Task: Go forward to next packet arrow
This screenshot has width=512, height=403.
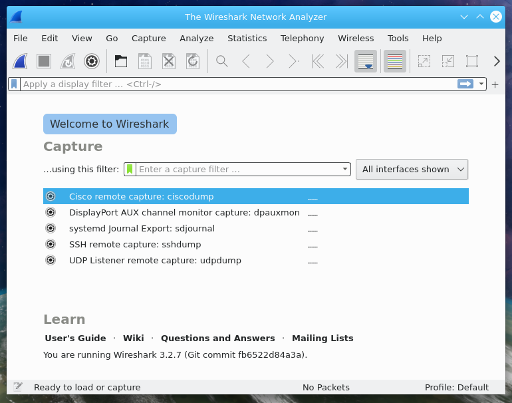Action: [x=270, y=61]
